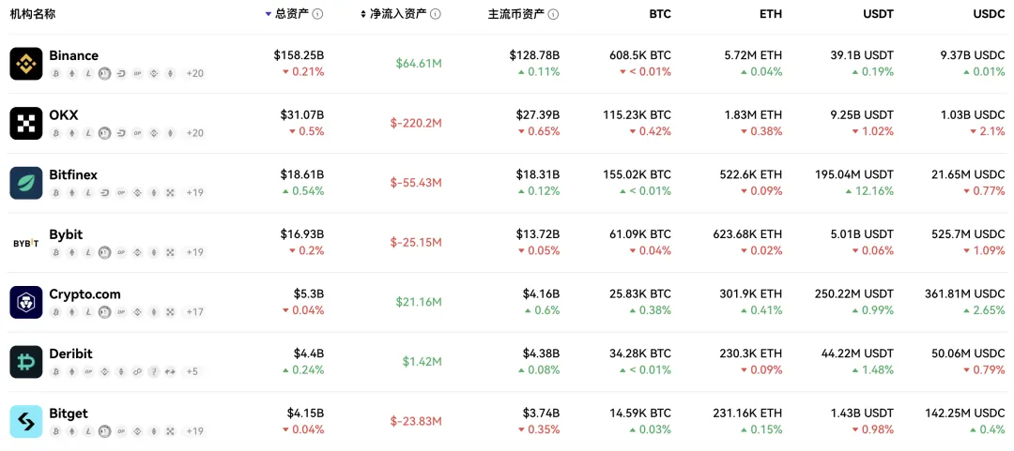
Task: Click the Crypto.com lion logo
Action: (x=26, y=302)
